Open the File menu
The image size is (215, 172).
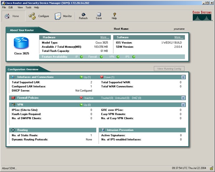4,7
